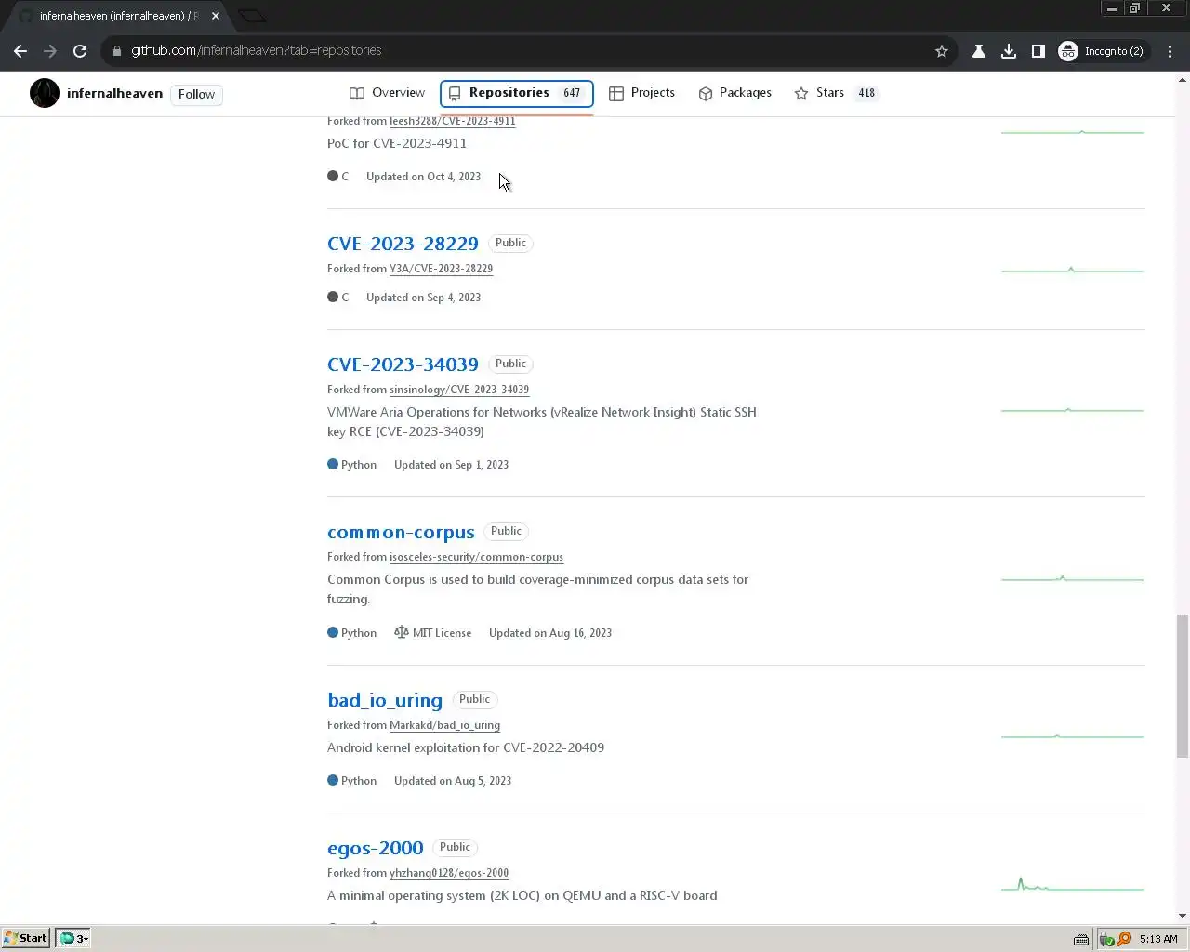
Task: Click the taskbar grouped windows button
Action: [x=73, y=938]
